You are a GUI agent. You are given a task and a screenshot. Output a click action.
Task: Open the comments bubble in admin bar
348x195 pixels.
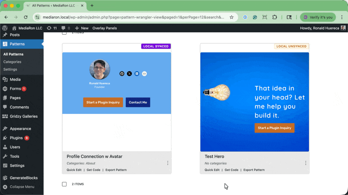coord(65,28)
